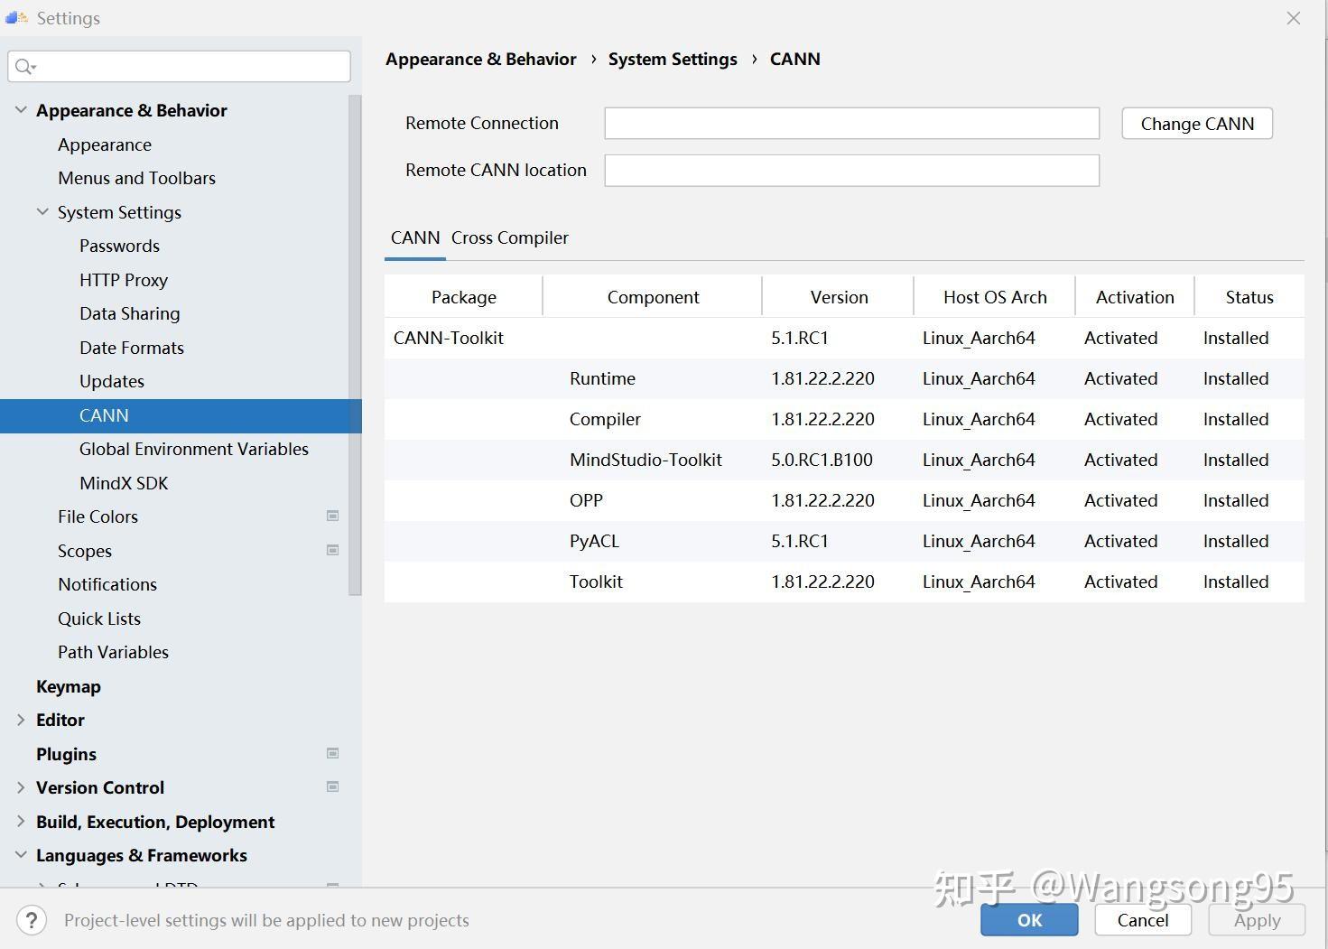Select the highlighted CANN tree item
1328x949 pixels.
pos(181,415)
